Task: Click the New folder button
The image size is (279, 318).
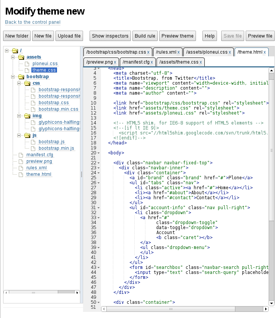Action: click(x=17, y=36)
